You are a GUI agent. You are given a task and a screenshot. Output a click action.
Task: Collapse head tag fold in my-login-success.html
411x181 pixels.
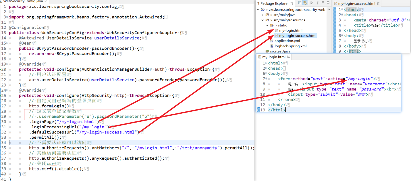click(x=342, y=15)
